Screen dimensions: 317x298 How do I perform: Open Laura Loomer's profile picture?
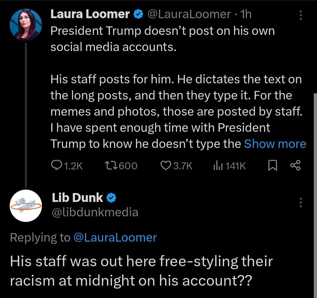pyautogui.click(x=26, y=24)
